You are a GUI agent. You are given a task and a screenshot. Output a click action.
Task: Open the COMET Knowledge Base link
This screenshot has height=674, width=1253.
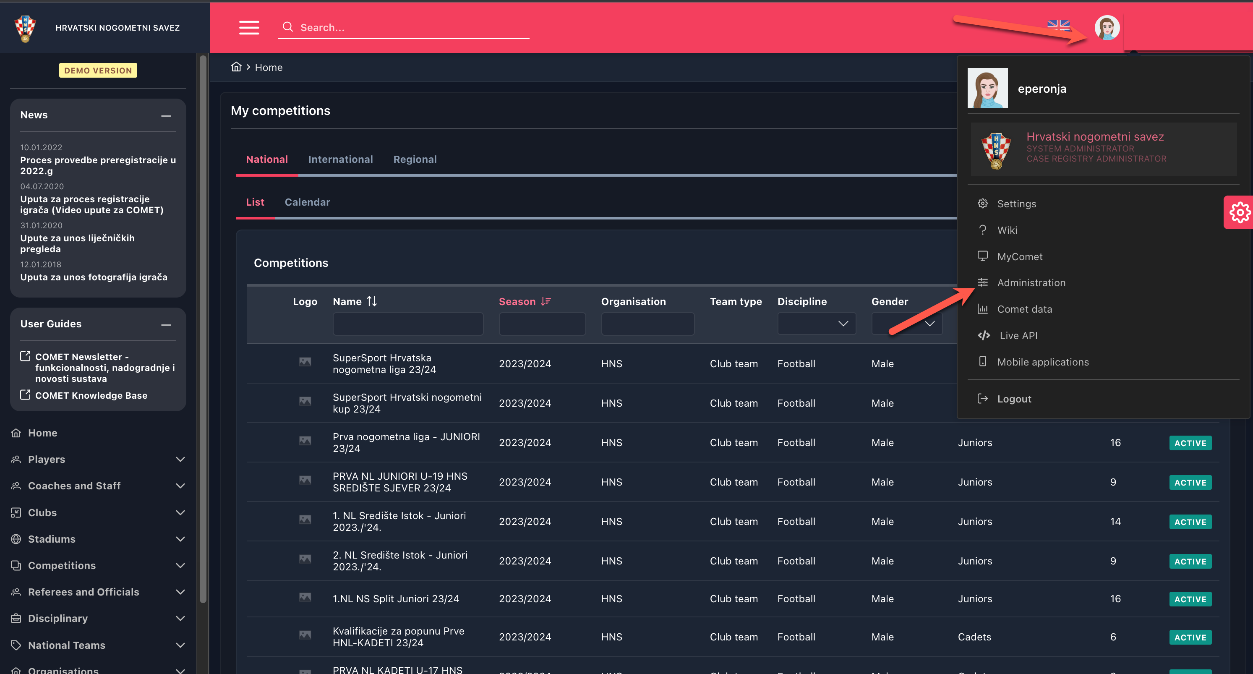pyautogui.click(x=91, y=395)
